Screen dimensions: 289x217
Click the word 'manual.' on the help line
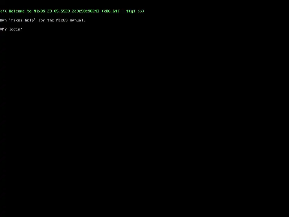tap(78, 20)
